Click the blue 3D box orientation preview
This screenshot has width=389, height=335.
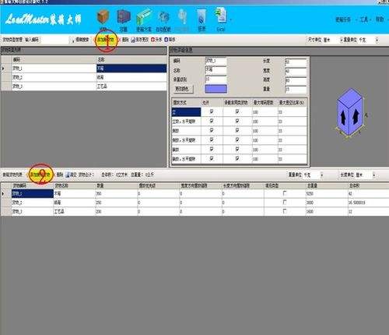coord(350,112)
